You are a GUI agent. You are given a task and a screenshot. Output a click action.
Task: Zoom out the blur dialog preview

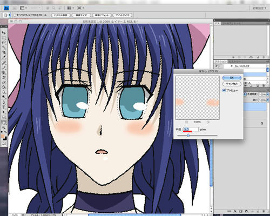(x=186, y=122)
